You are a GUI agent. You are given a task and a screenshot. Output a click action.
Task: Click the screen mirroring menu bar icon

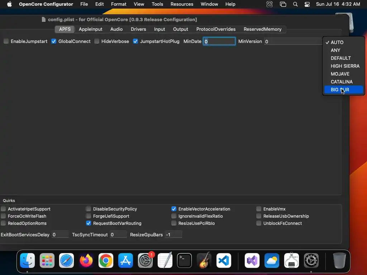tap(283, 4)
